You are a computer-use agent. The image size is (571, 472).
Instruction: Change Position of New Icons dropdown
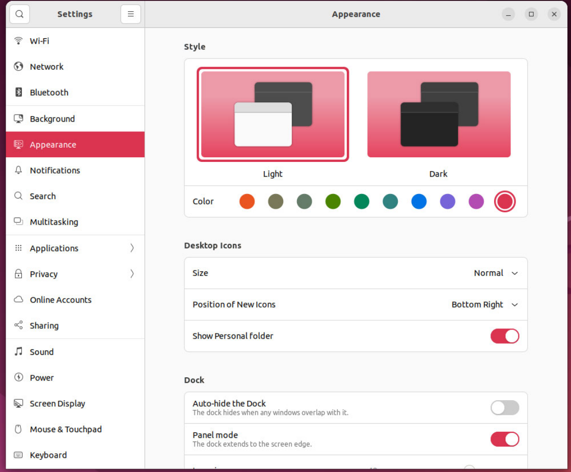point(484,304)
